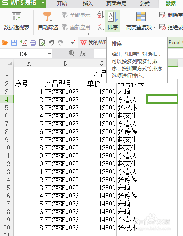Click FPCXSE0023 cell in row 3
This screenshot has height=236, width=183.
pos(65,91)
